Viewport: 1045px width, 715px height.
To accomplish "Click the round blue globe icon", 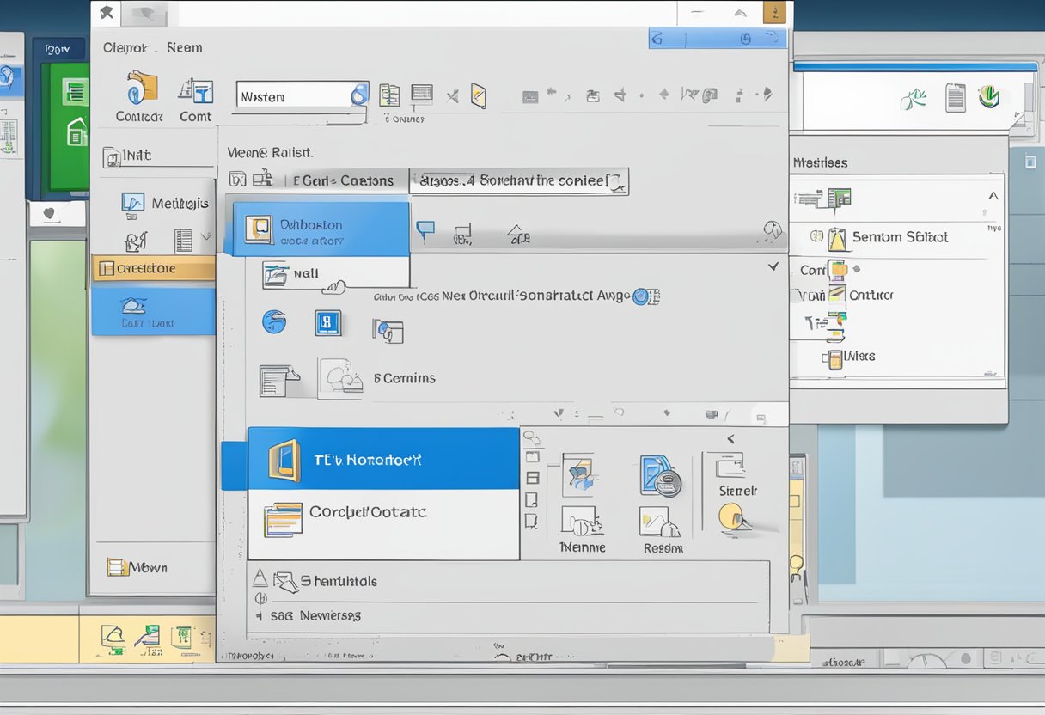I will coord(274,322).
